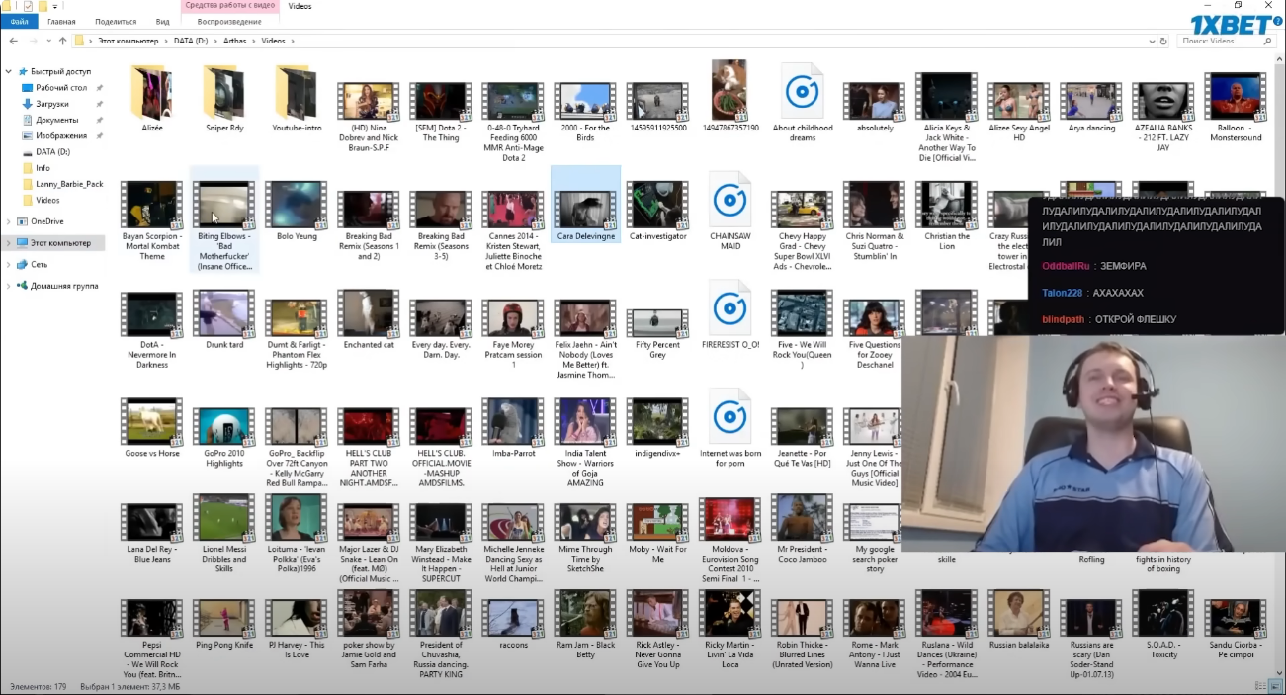This screenshot has height=695, width=1286.
Task: Select the CHAINSAW MAID media file
Action: 730,202
